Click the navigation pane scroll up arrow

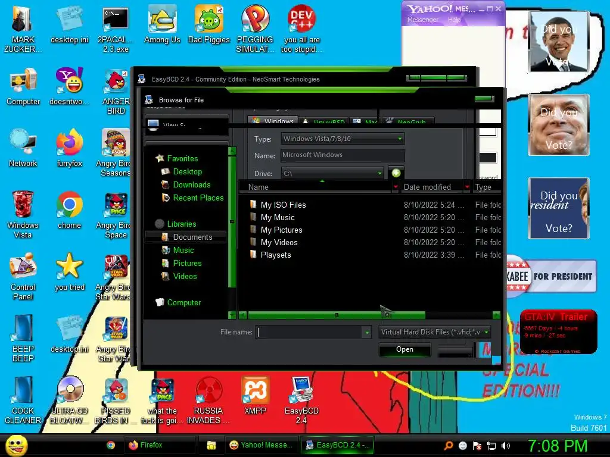[232, 151]
